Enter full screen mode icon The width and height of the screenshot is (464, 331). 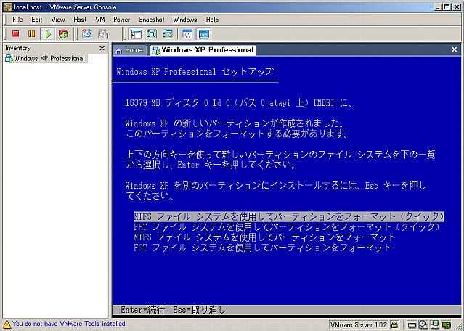[x=152, y=34]
